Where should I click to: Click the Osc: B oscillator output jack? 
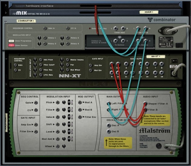pos(108,131)
